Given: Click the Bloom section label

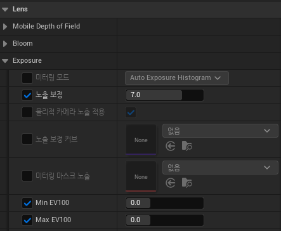Looking at the screenshot, I should click(23, 43).
